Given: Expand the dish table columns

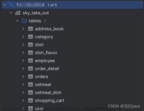Looking at the screenshot, I should click(x=23, y=45).
